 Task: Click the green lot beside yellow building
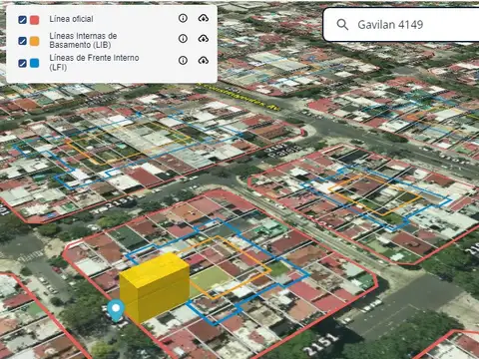coord(210,279)
